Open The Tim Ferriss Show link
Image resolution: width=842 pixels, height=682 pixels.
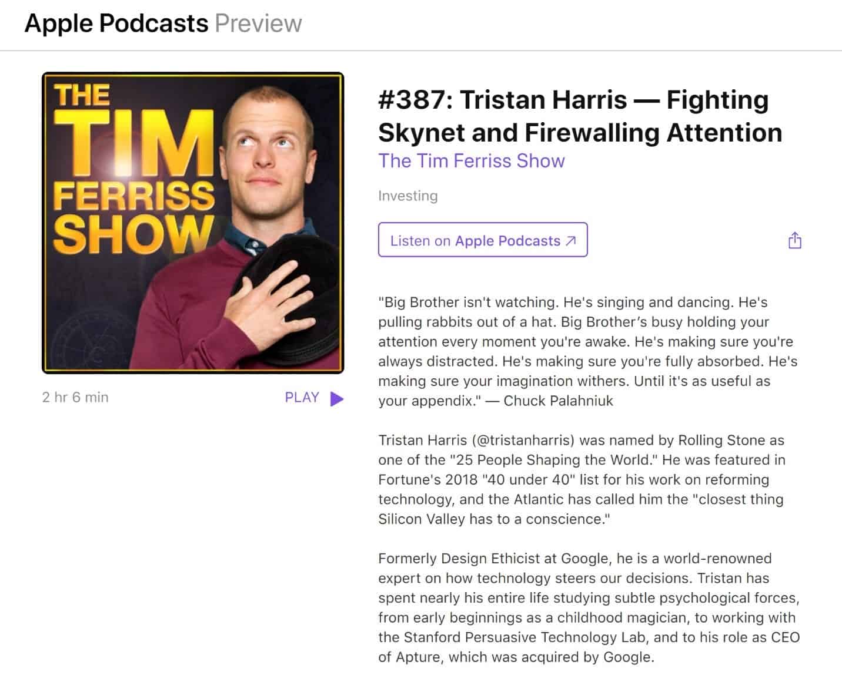pos(471,161)
